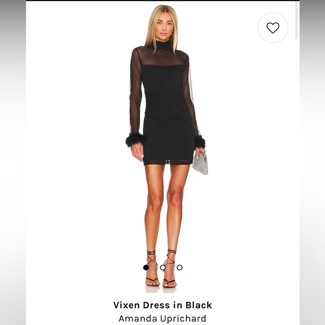Screen dimensions: 325x325
Task: Tap the feather cuff on the empty hand
Action: pos(136,140)
